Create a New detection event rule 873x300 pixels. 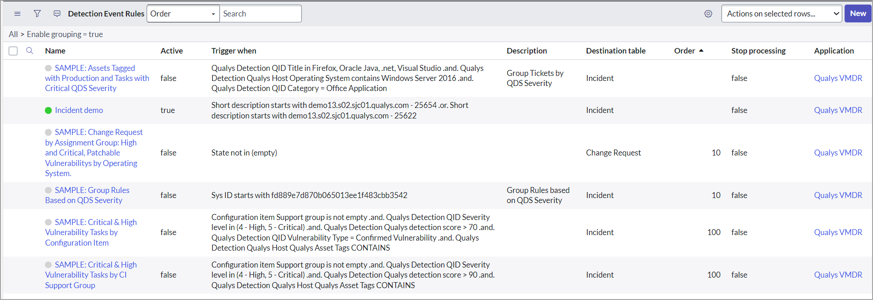[x=858, y=14]
